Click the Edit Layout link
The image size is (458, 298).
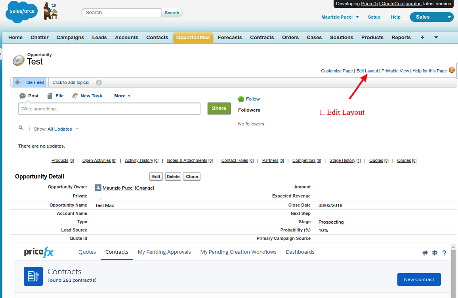tap(367, 71)
